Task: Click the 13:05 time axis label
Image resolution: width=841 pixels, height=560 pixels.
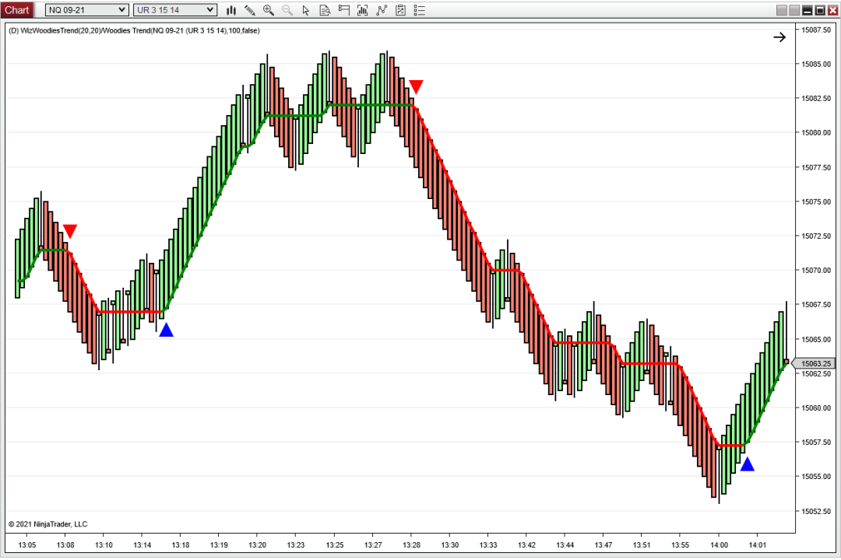Action: tap(26, 545)
